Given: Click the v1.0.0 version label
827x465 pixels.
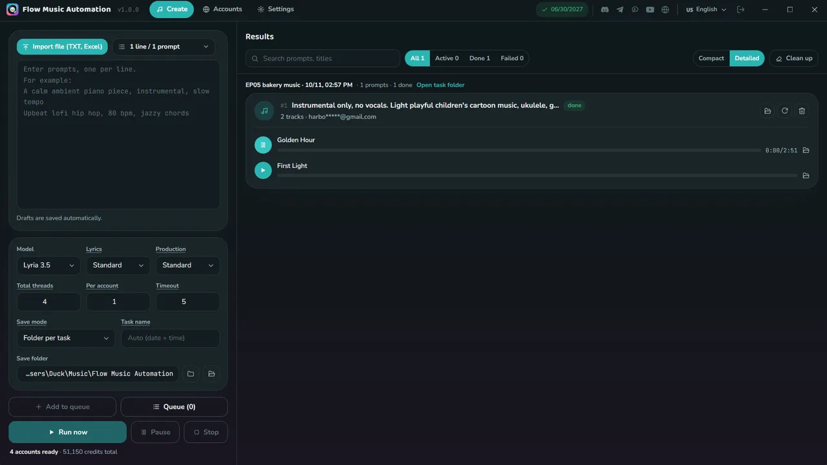Looking at the screenshot, I should [128, 10].
